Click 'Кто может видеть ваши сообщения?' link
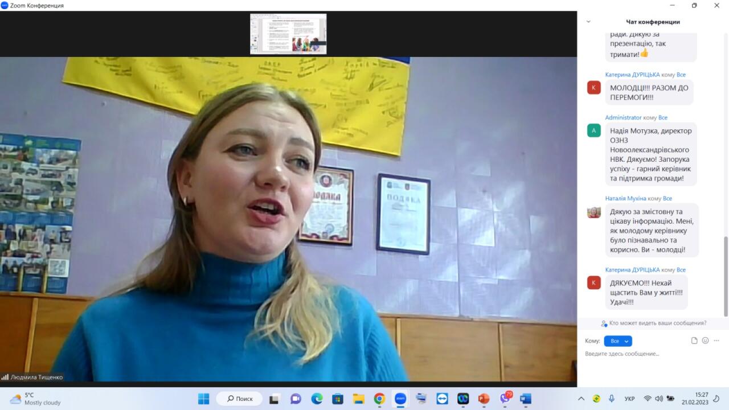Screen dimensions: 729x410 tap(657, 323)
